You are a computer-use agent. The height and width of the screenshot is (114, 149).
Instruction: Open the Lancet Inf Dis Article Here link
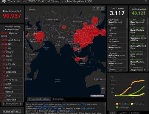point(46,104)
